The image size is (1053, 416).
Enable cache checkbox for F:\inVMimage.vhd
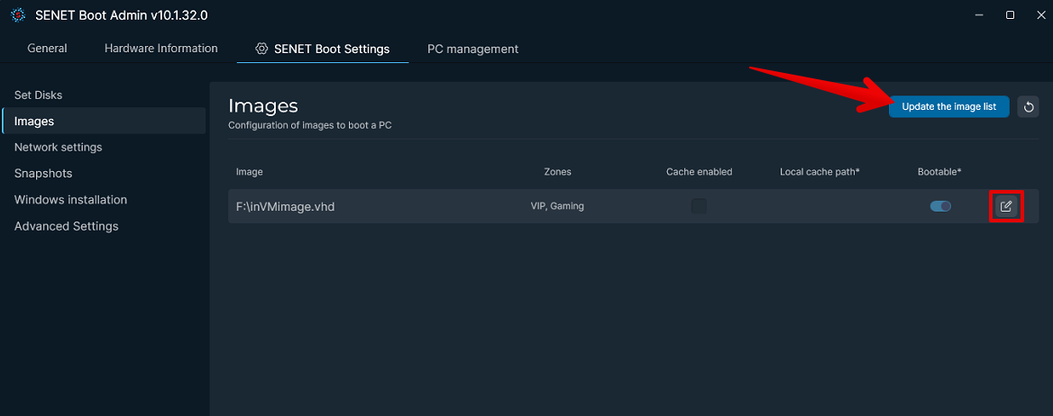click(x=699, y=206)
